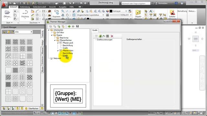
Task: Collapse the Pflaster groß node
Action: [58, 43]
